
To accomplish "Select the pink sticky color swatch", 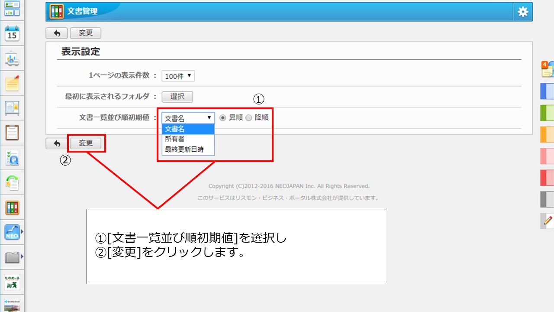I will click(x=548, y=156).
